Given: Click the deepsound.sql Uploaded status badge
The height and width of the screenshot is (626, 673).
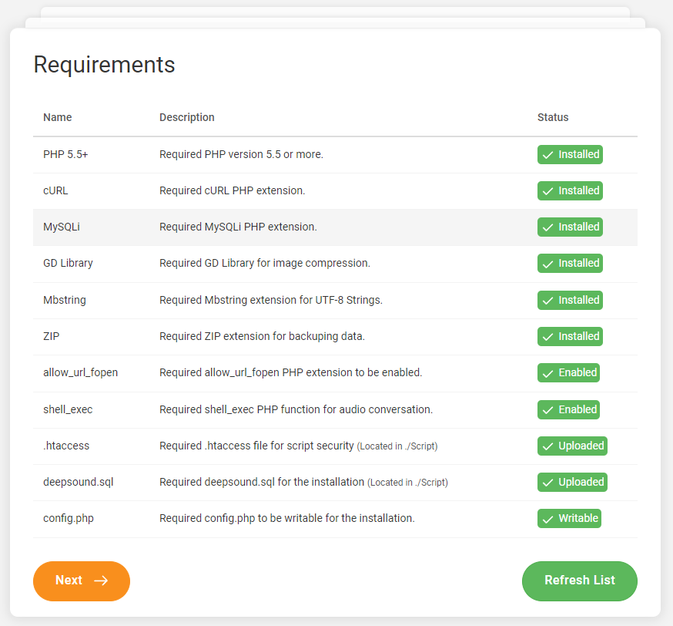Looking at the screenshot, I should [572, 482].
